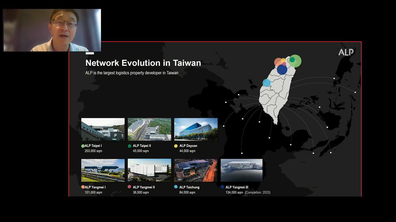
Task: Click the dark blue bubble on Taiwan map
Action: tap(282, 69)
